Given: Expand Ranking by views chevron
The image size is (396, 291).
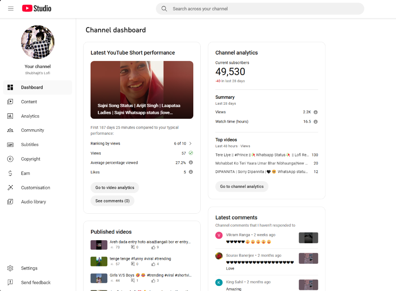Looking at the screenshot, I should (x=191, y=143).
